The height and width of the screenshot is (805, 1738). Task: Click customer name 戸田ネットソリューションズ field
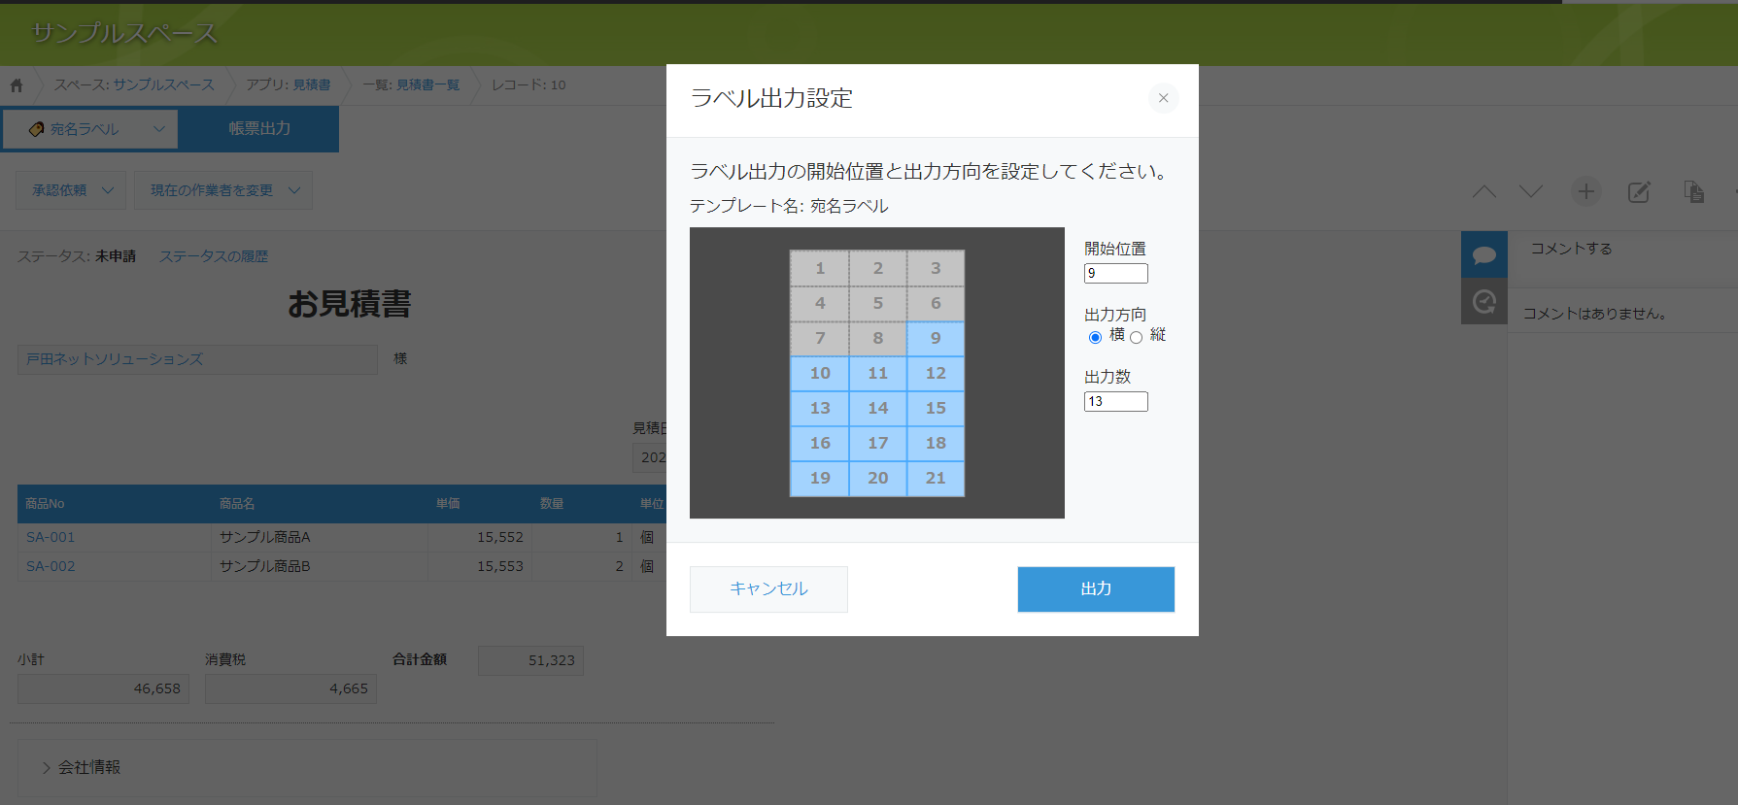click(x=197, y=359)
